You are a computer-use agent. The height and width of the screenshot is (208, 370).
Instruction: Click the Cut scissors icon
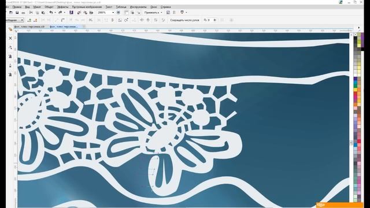31,13
